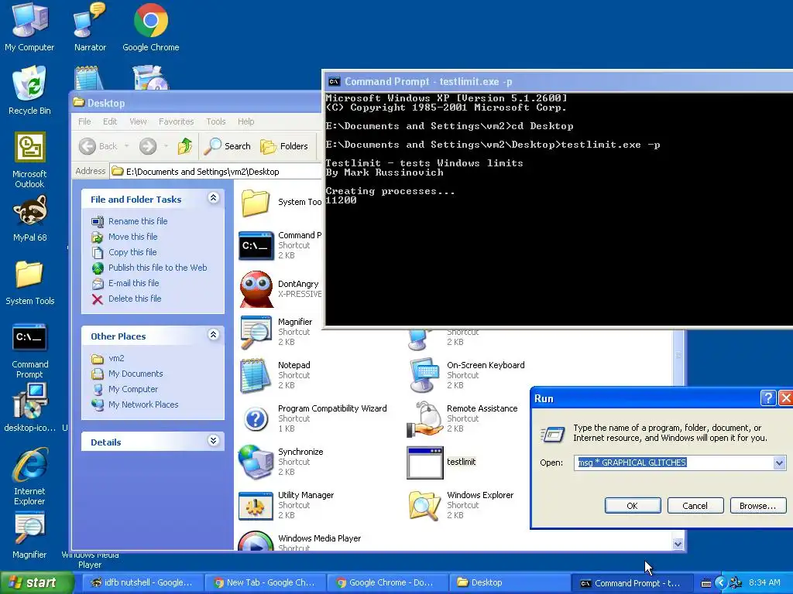
Task: Select desktop-ico... file on desktop
Action: pyautogui.click(x=29, y=407)
